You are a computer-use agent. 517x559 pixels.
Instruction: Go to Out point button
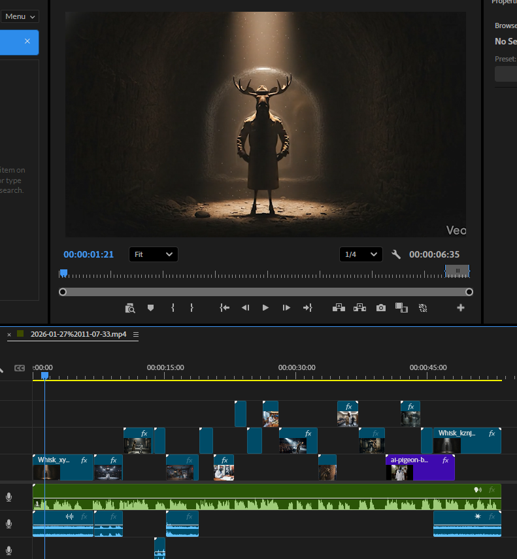[307, 308]
